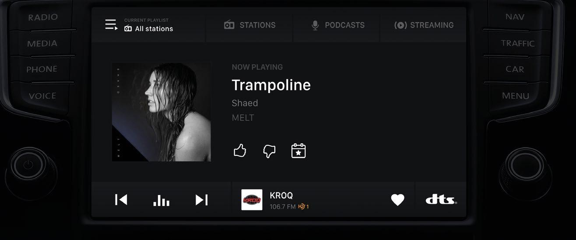The width and height of the screenshot is (576, 240).
Task: Select the MEDIA hardware button
Action: [x=42, y=44]
